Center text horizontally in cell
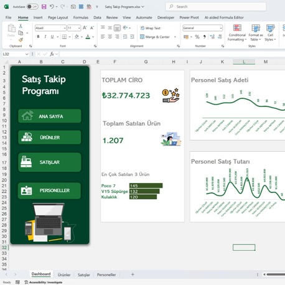Viewport: 285px width, 285px height. [110, 37]
